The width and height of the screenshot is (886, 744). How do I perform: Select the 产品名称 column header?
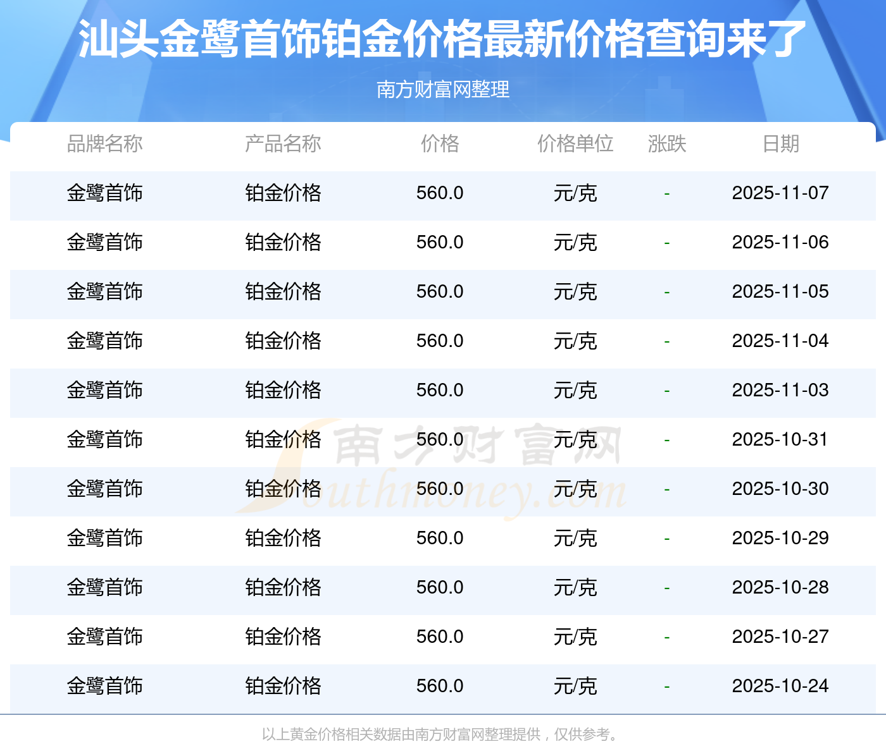[283, 144]
